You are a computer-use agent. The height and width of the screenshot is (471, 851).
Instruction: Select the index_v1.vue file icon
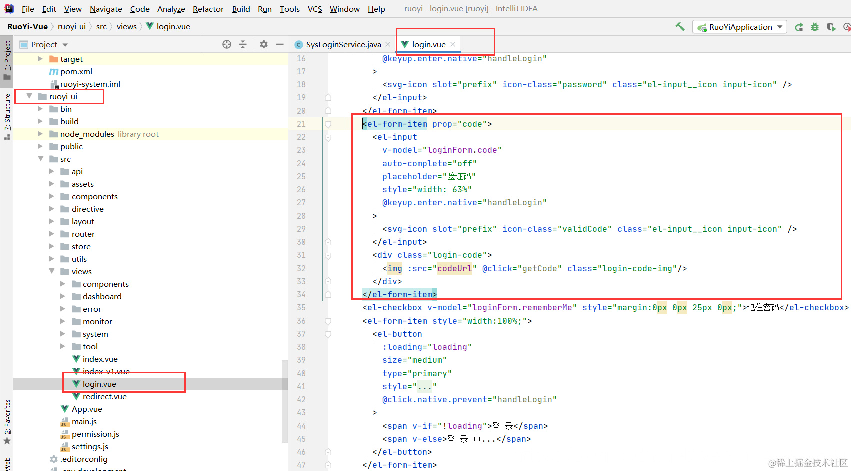76,371
